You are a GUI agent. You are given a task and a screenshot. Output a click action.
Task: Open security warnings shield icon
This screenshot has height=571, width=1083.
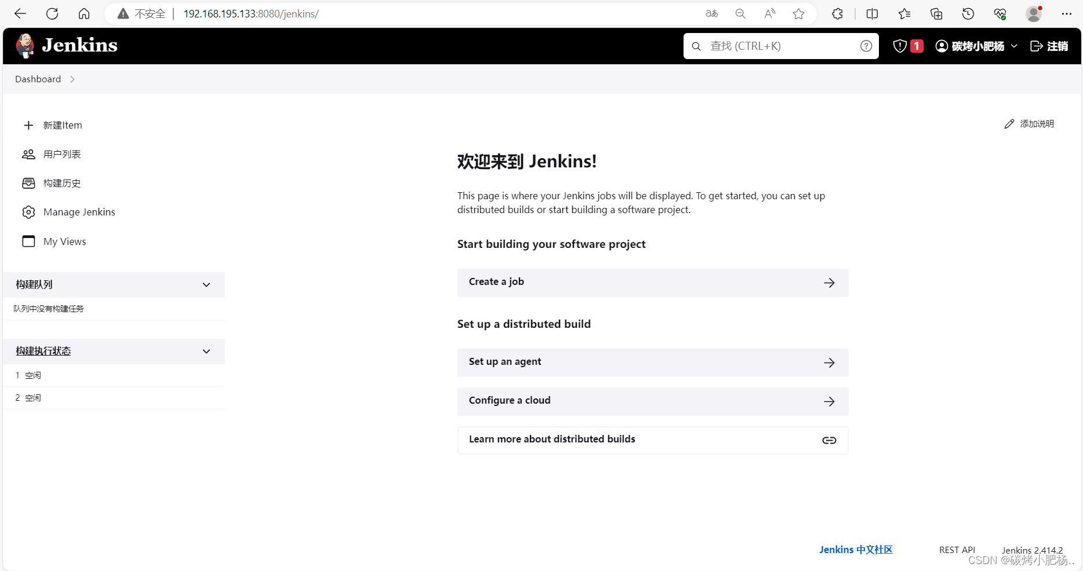pyautogui.click(x=900, y=46)
